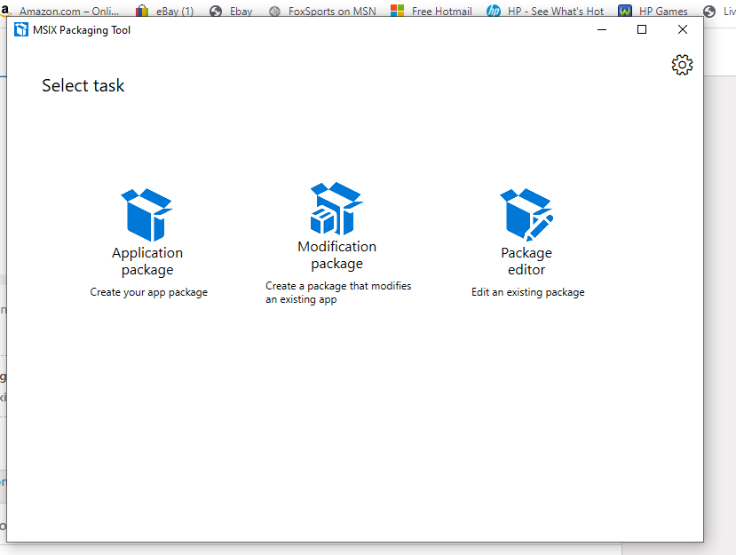Open 'HP - See What's Hot' bookmark
Screen dimensions: 736x555
tap(545, 11)
